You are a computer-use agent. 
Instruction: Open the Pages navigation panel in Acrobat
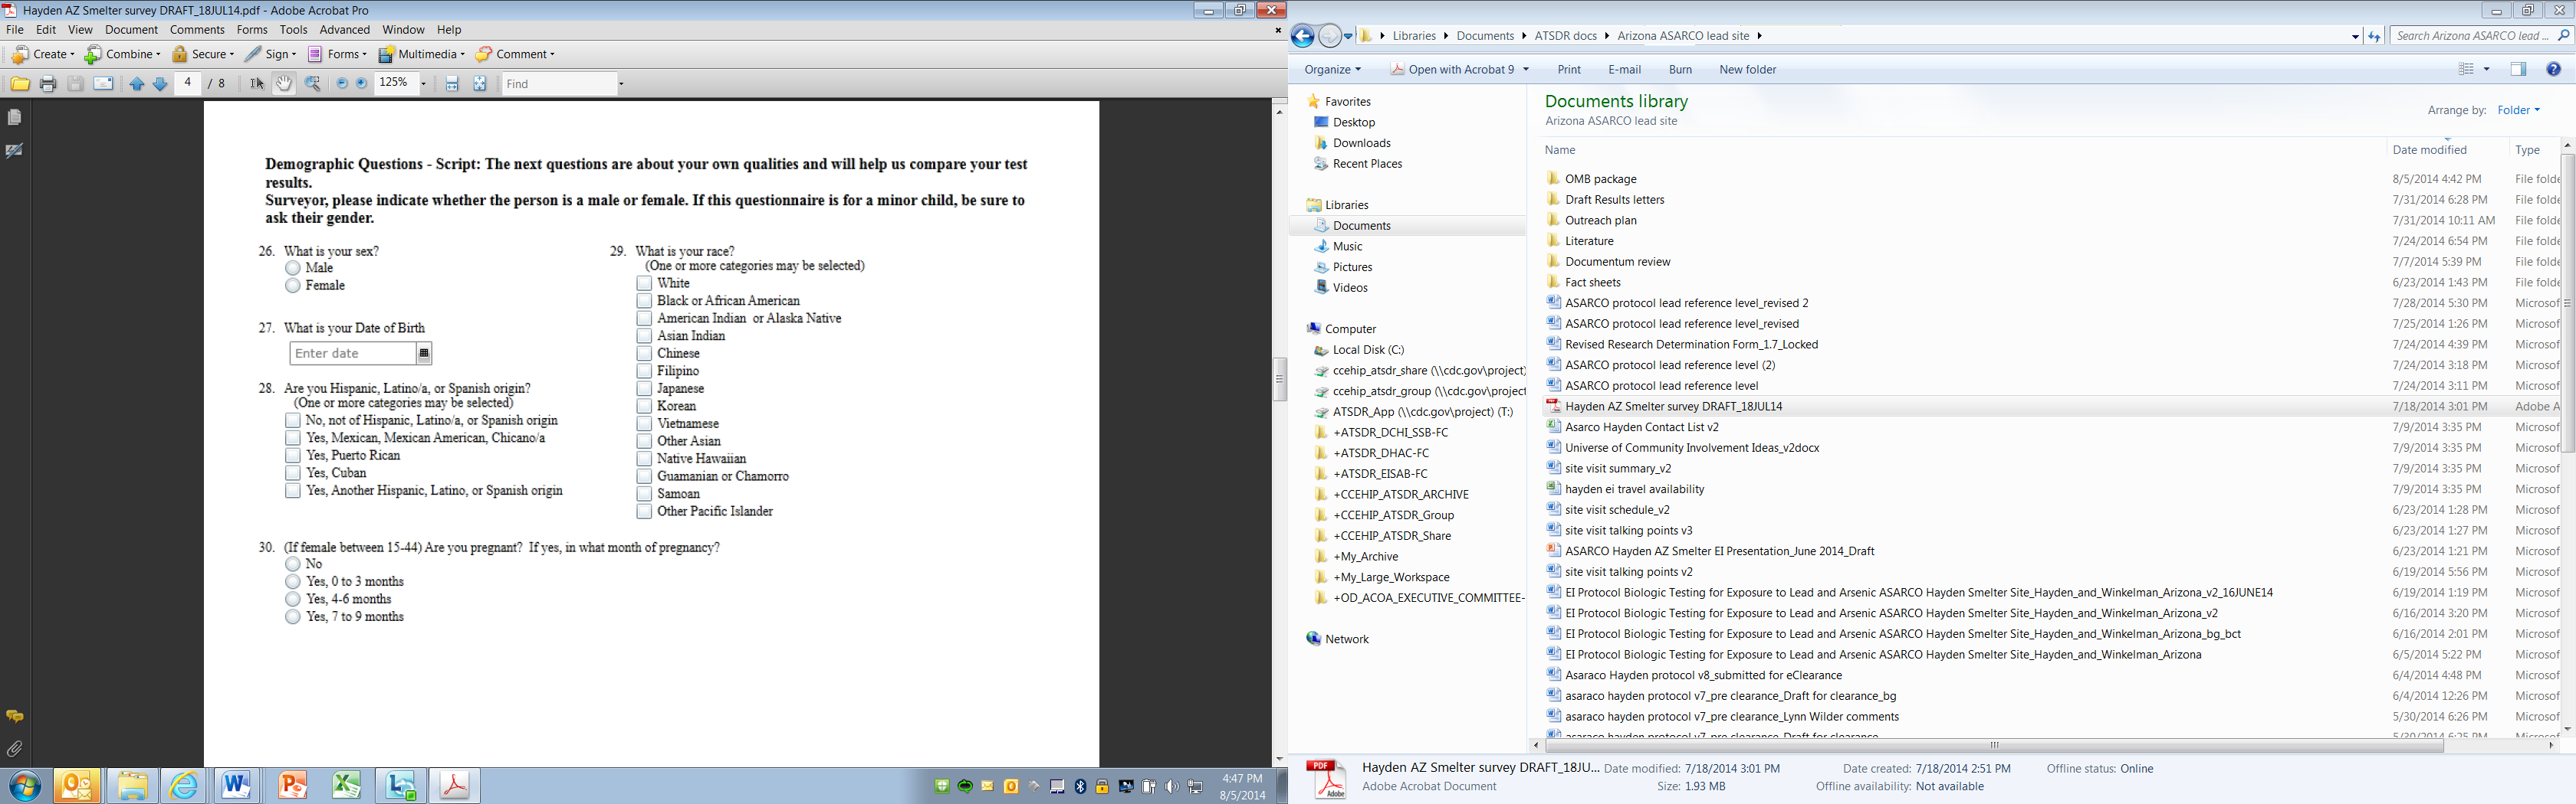[15, 118]
